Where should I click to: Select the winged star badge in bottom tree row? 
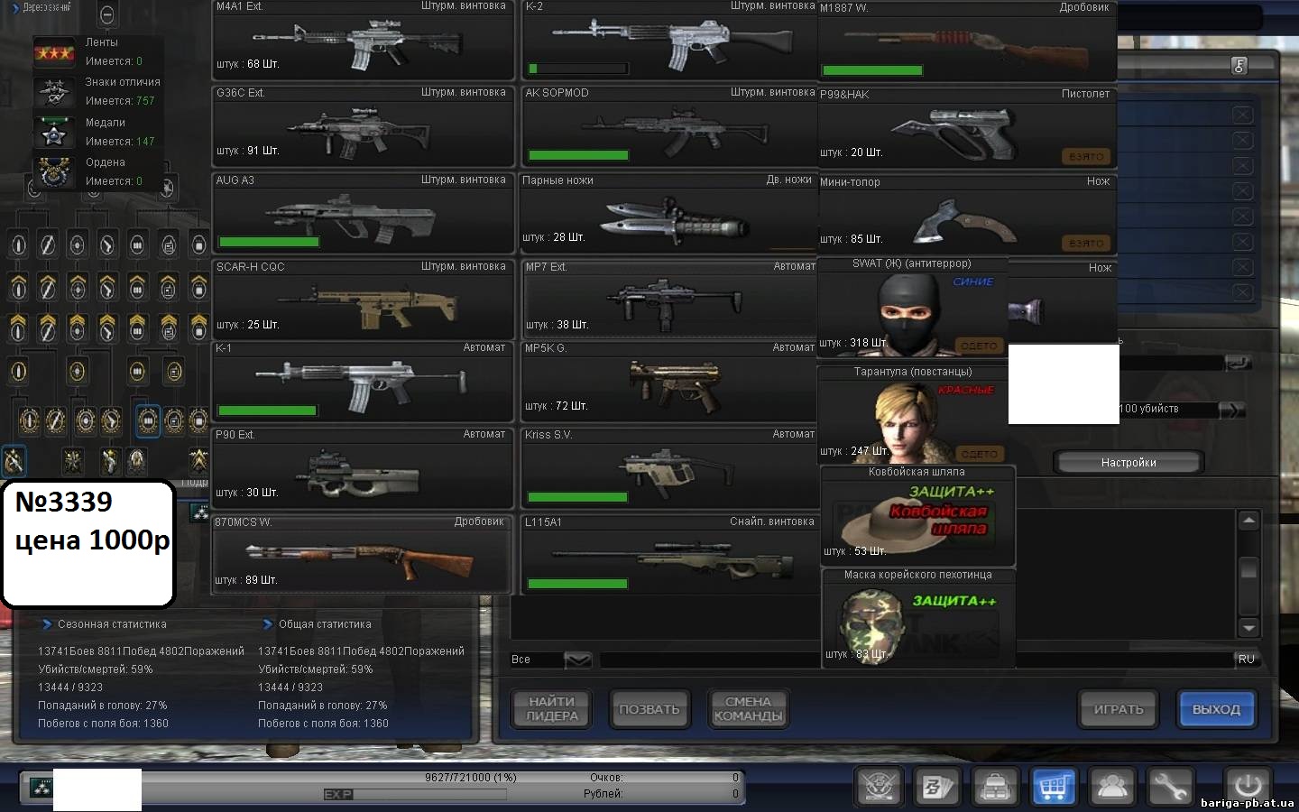[x=73, y=461]
